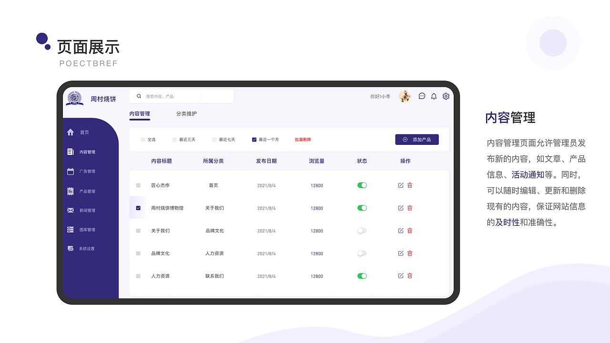Click the 图库管理 gallery icon
Image resolution: width=610 pixels, height=343 pixels.
(70, 229)
